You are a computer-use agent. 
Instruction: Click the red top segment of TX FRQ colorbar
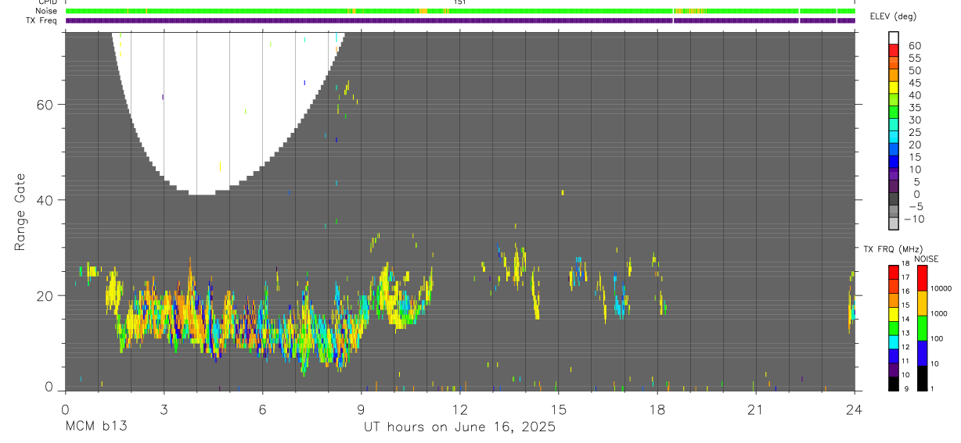pos(894,273)
